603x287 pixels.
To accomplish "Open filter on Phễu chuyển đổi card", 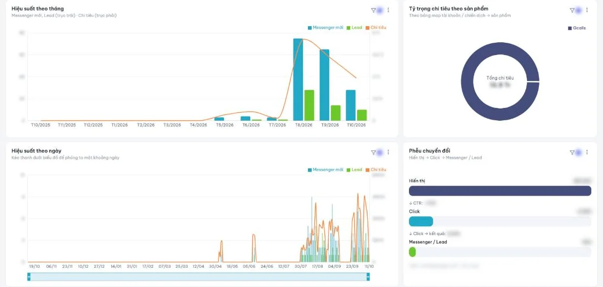I will coord(572,152).
